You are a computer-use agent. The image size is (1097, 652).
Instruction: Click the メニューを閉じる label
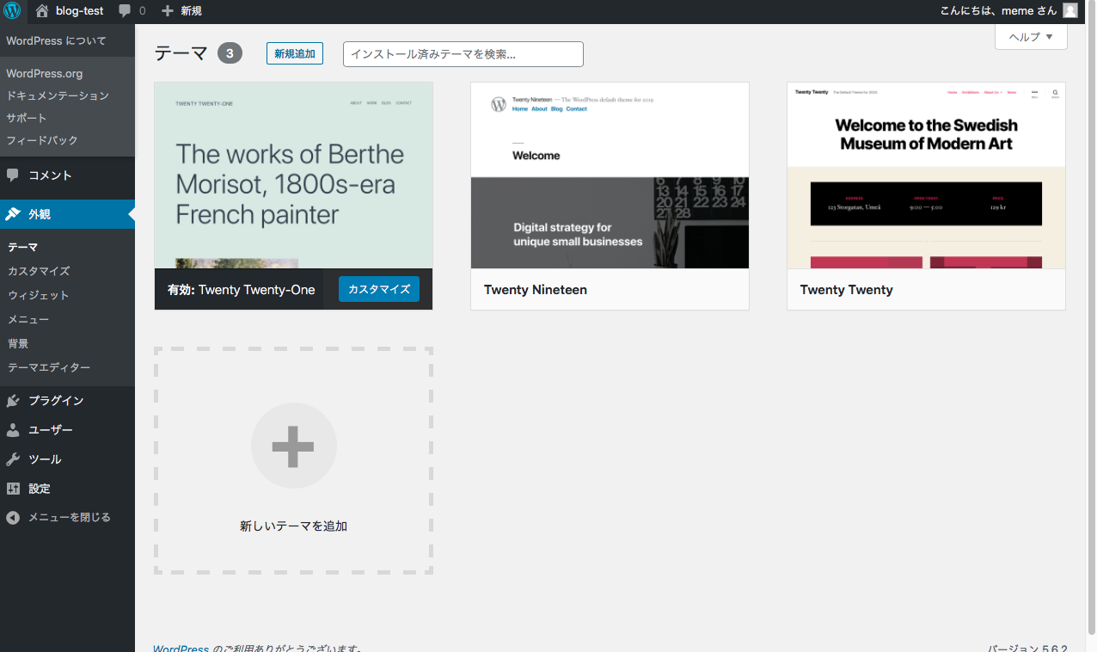pos(70,518)
